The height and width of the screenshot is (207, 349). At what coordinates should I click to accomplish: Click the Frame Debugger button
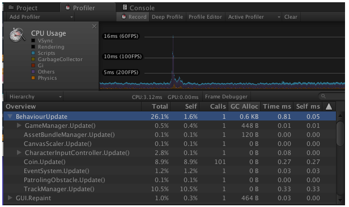tap(226, 97)
